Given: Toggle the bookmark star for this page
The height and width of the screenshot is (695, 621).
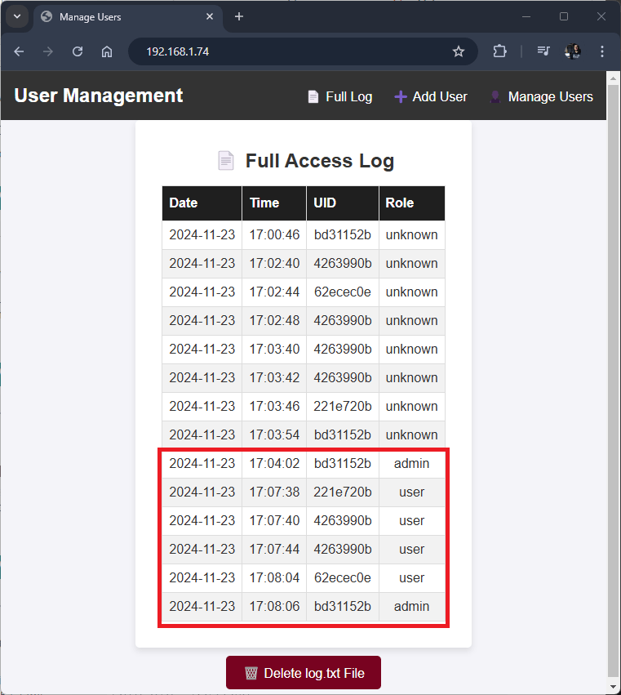Looking at the screenshot, I should click(x=459, y=51).
